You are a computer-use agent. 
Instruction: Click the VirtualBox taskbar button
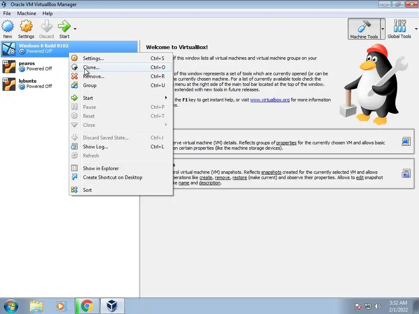coord(112,306)
